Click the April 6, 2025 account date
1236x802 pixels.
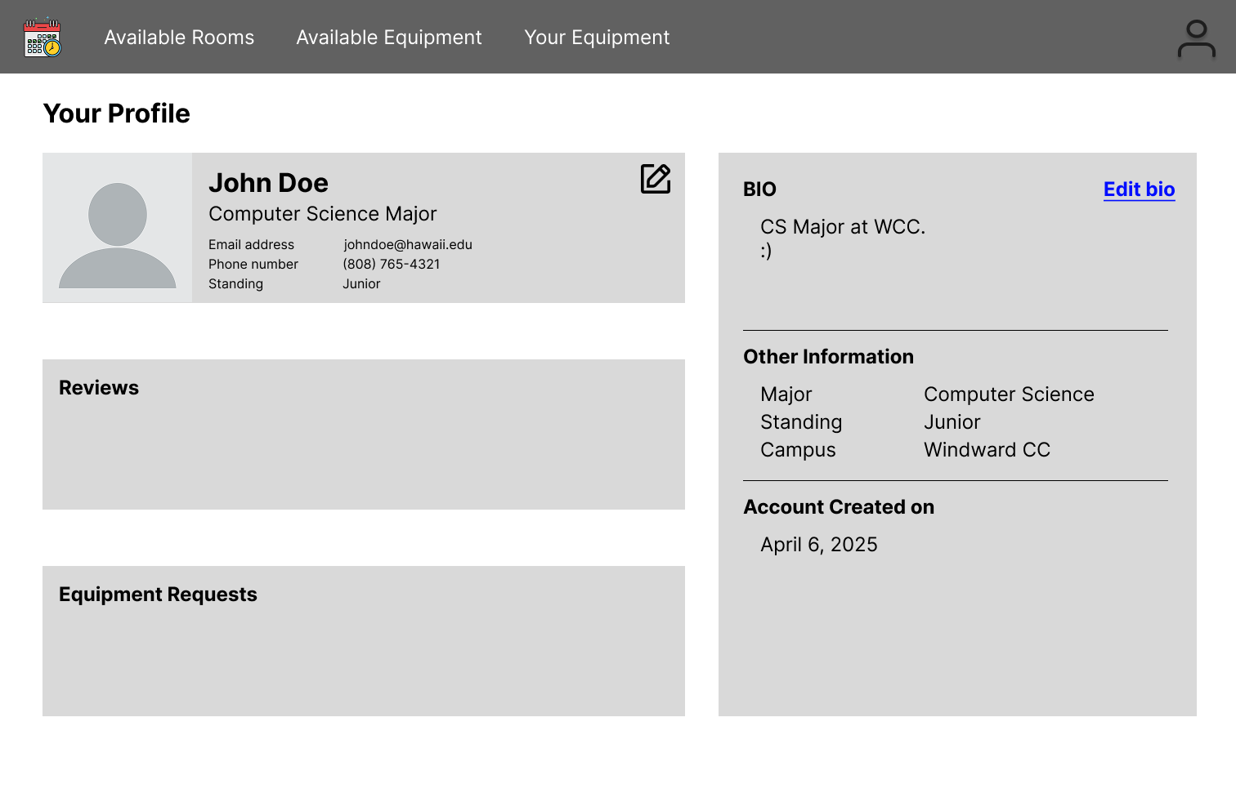tap(818, 545)
